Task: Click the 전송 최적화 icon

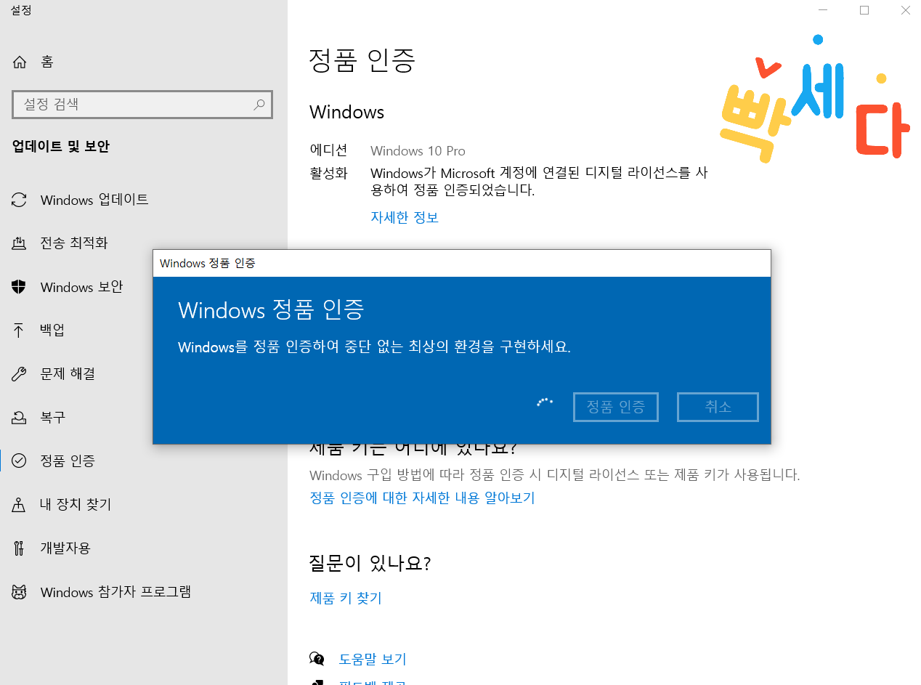Action: point(20,243)
